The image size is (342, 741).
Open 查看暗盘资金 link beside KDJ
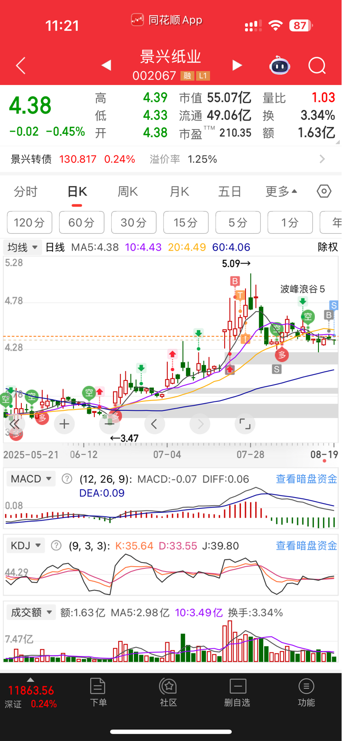click(306, 546)
